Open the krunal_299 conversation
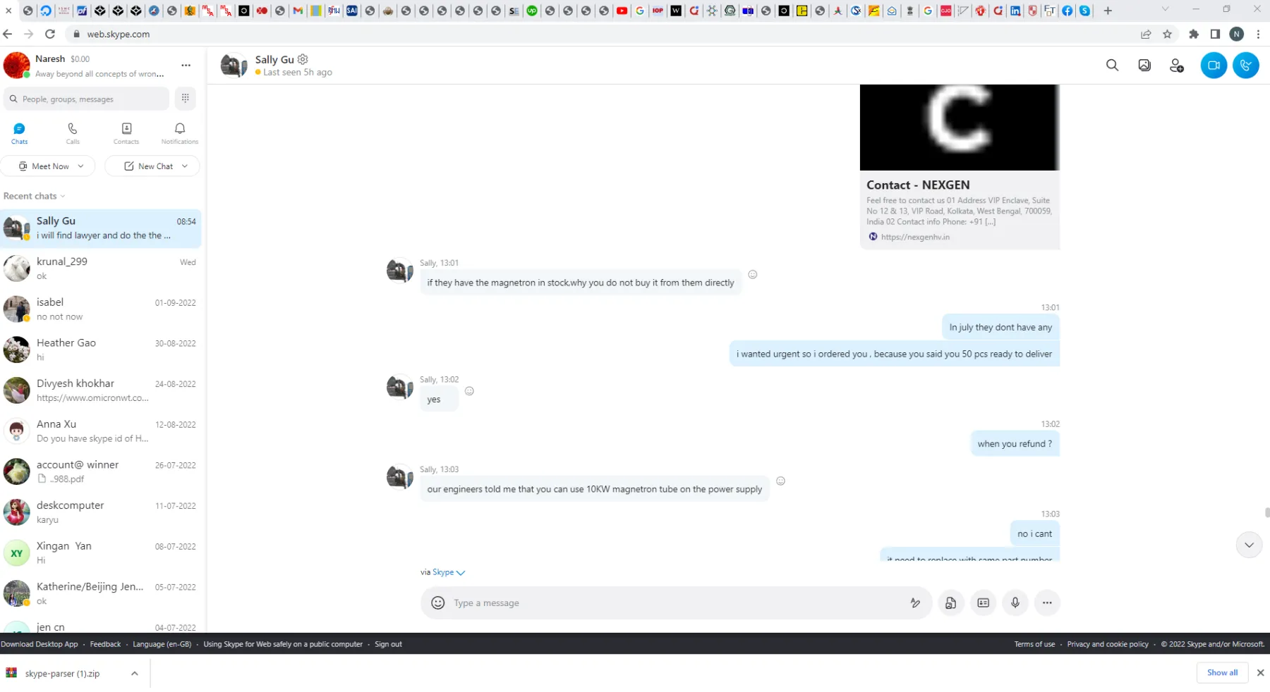 point(101,268)
